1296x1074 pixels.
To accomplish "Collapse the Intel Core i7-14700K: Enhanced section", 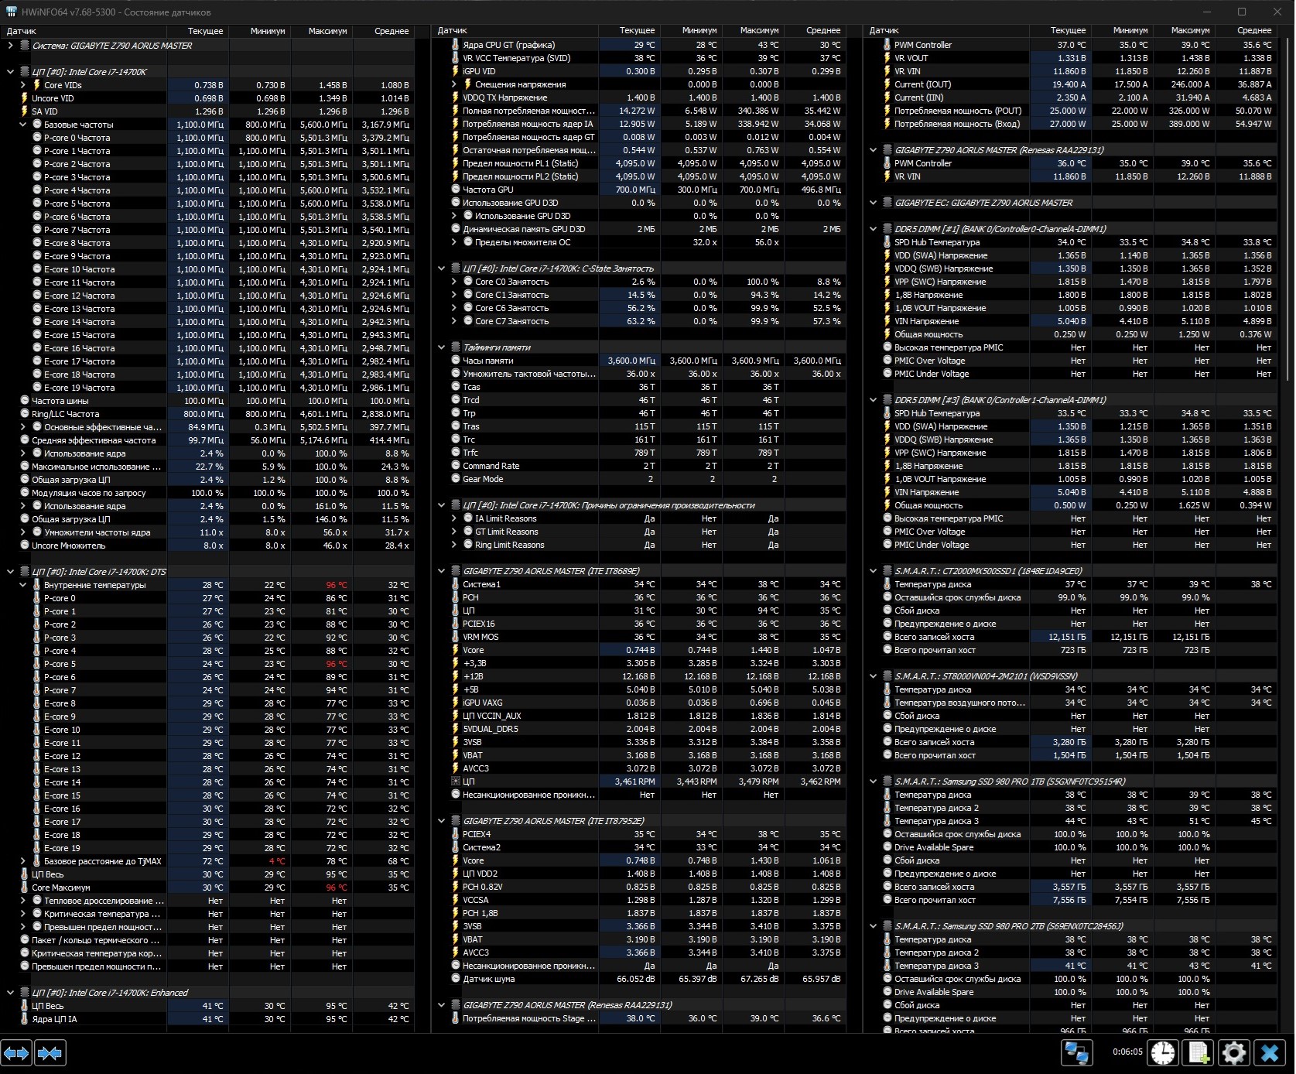I will pos(11,993).
